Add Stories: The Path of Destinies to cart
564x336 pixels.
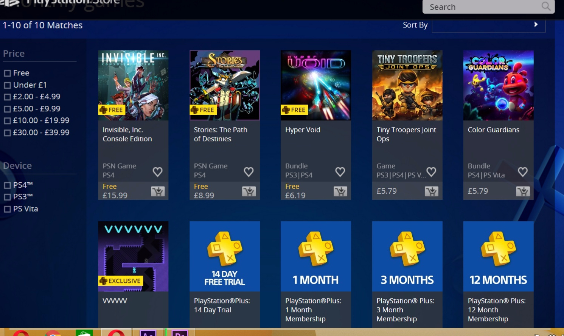(249, 191)
